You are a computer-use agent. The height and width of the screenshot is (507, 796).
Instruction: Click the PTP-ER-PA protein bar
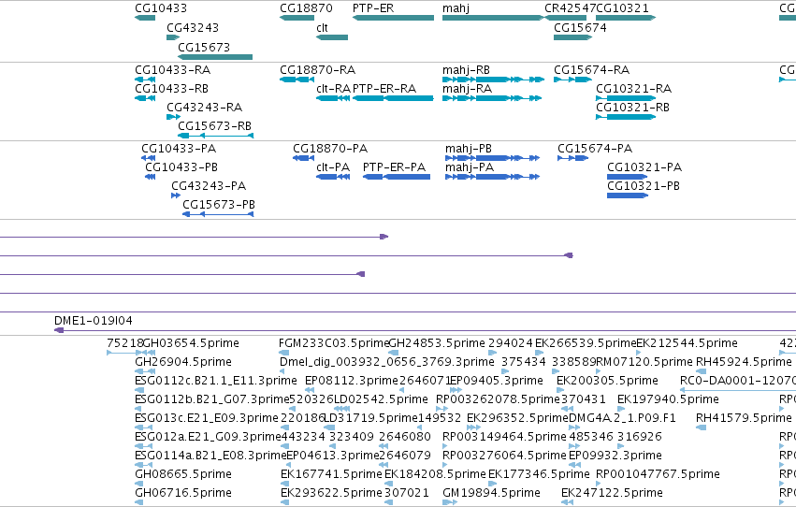397,177
